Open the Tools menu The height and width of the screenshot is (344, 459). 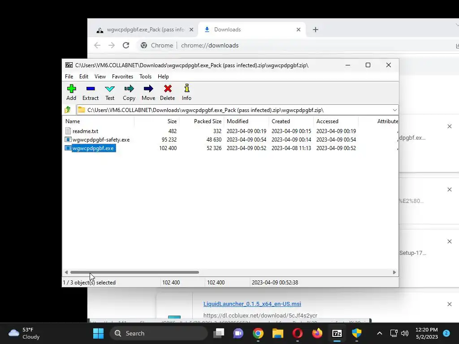(x=146, y=76)
